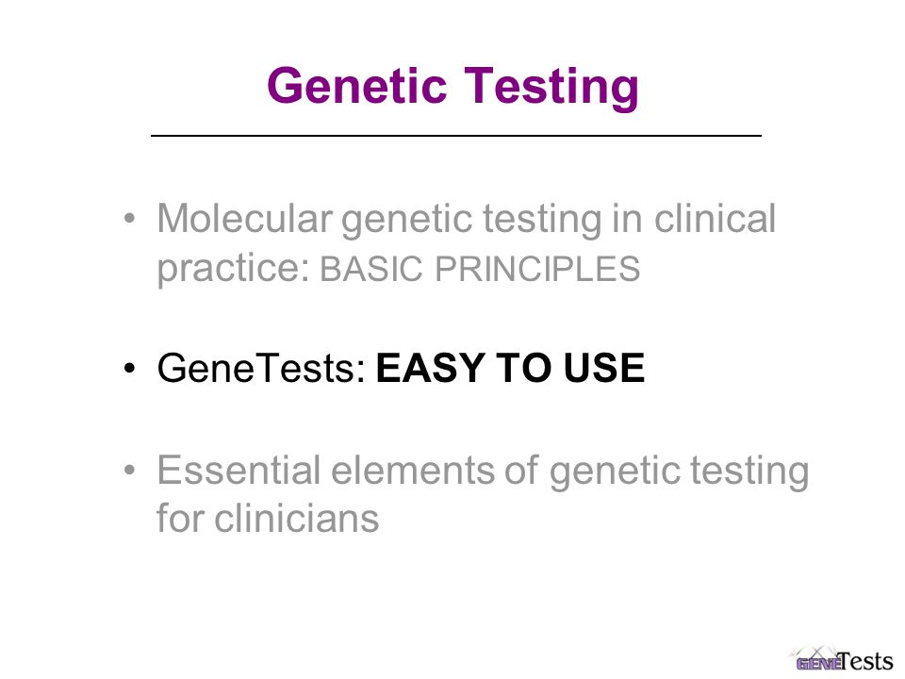This screenshot has width=905, height=679.
Task: Click the bullet dot before Molecular genetic testing
Action: click(129, 219)
